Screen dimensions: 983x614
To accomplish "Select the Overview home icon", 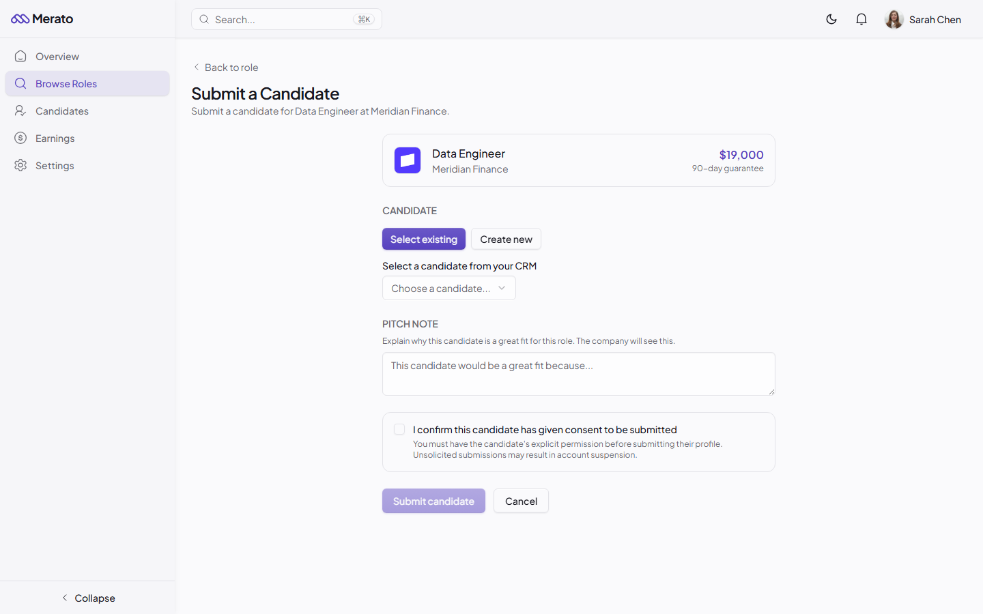I will (20, 56).
